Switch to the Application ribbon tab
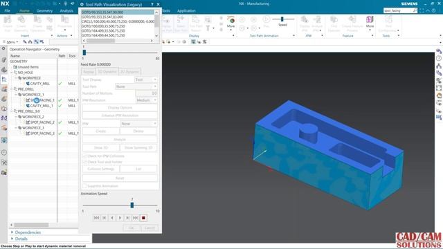The width and height of the screenshot is (443, 249). 186,11
